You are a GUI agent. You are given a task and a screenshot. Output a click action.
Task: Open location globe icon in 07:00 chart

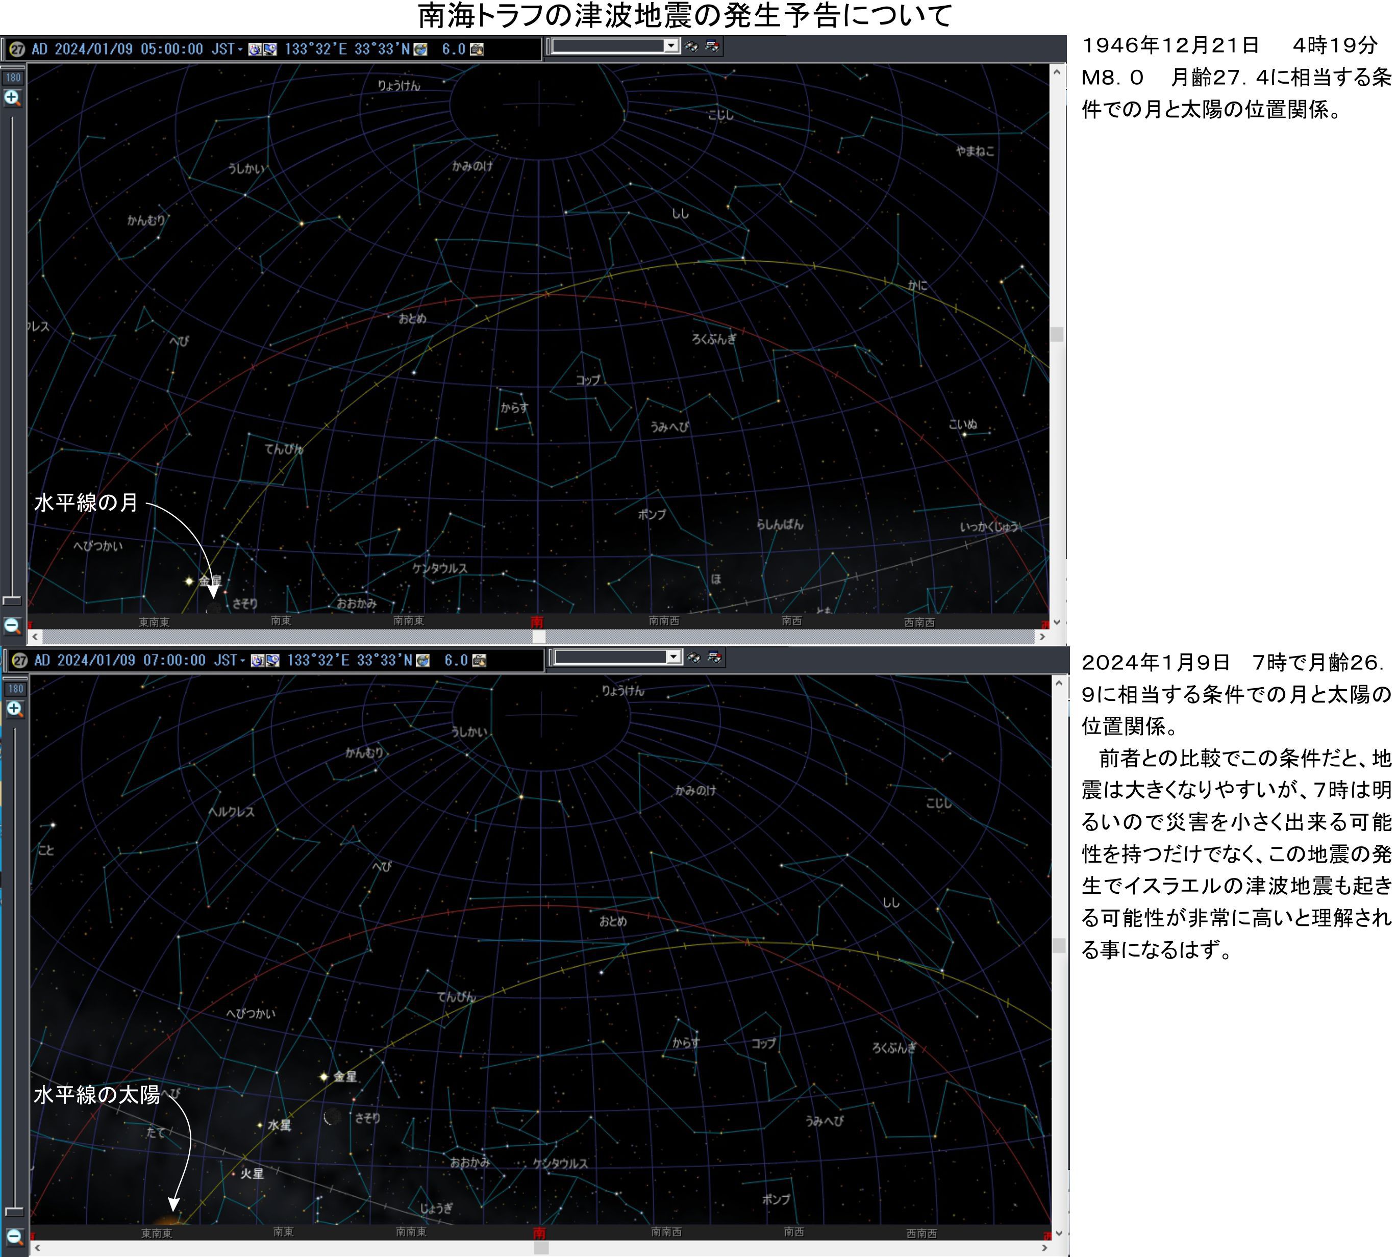[423, 660]
